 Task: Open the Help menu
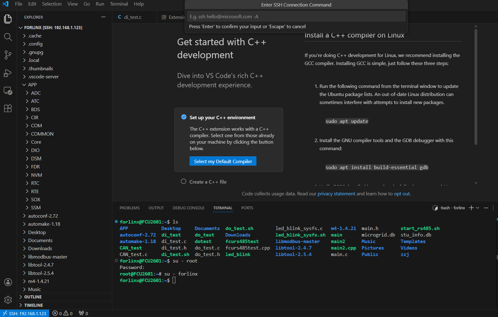[139, 4]
